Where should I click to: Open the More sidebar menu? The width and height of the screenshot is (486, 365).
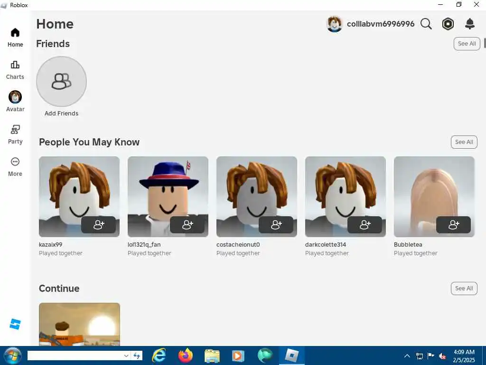[x=15, y=167]
